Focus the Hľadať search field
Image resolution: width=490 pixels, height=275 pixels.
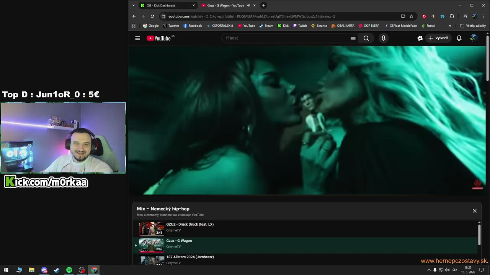tap(287, 38)
